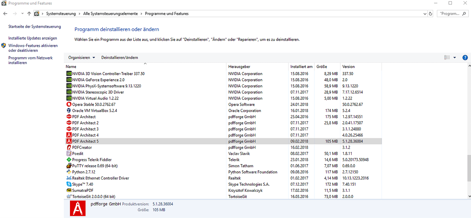Viewport: 471px width, 218px height.
Task: Click the NVIDIA GeForce Experience 2.0 icon
Action: tap(69, 80)
